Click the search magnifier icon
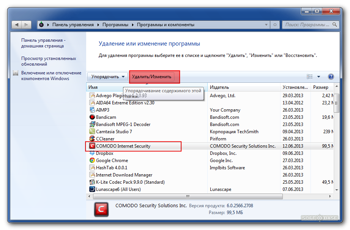 [x=334, y=25]
